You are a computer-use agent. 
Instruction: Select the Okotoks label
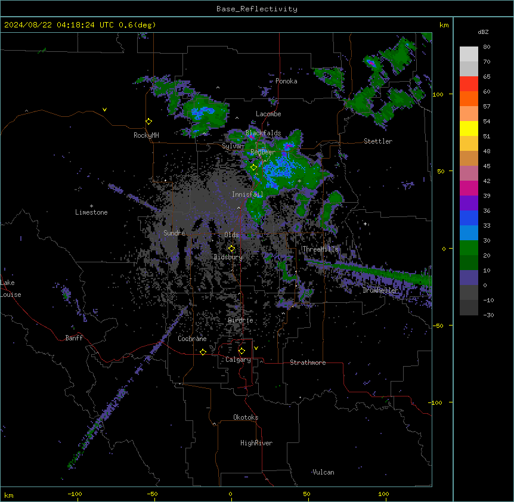[246, 417]
